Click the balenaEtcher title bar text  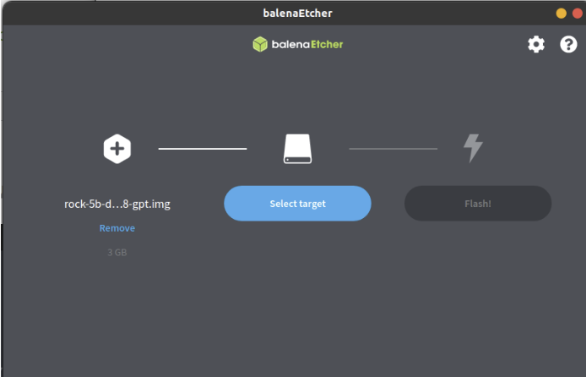(x=297, y=13)
